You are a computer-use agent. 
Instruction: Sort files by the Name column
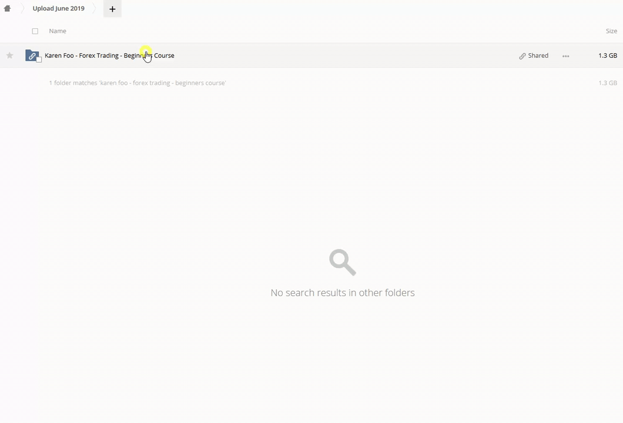coord(58,31)
